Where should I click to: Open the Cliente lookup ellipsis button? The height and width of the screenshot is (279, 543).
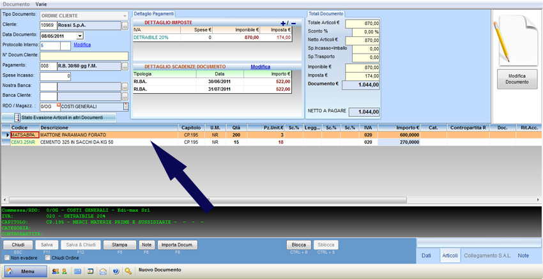[125, 26]
